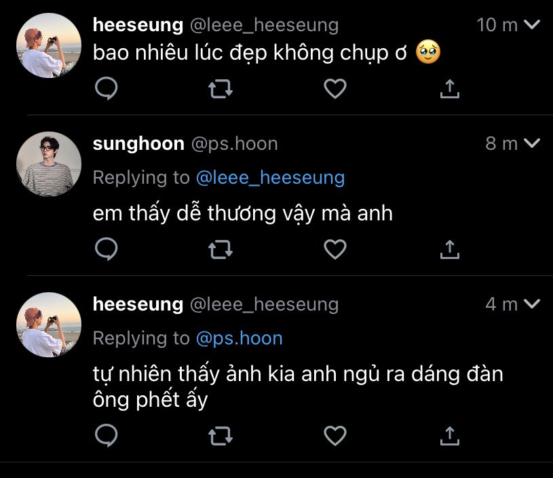Retweet heeseung's last reply
This screenshot has width=553, height=478.
pos(218,435)
